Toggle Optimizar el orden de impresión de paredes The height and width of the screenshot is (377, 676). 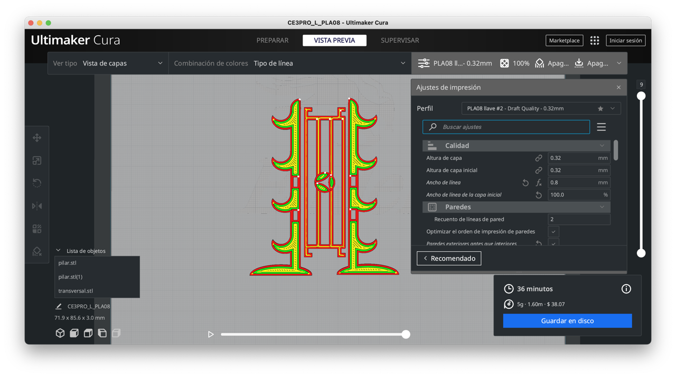point(553,232)
